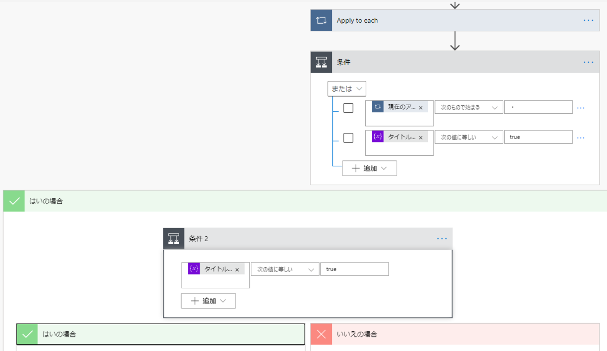The width and height of the screenshot is (607, 351).
Task: Open the 次のもので始まる operator dropdown
Action: (x=469, y=107)
